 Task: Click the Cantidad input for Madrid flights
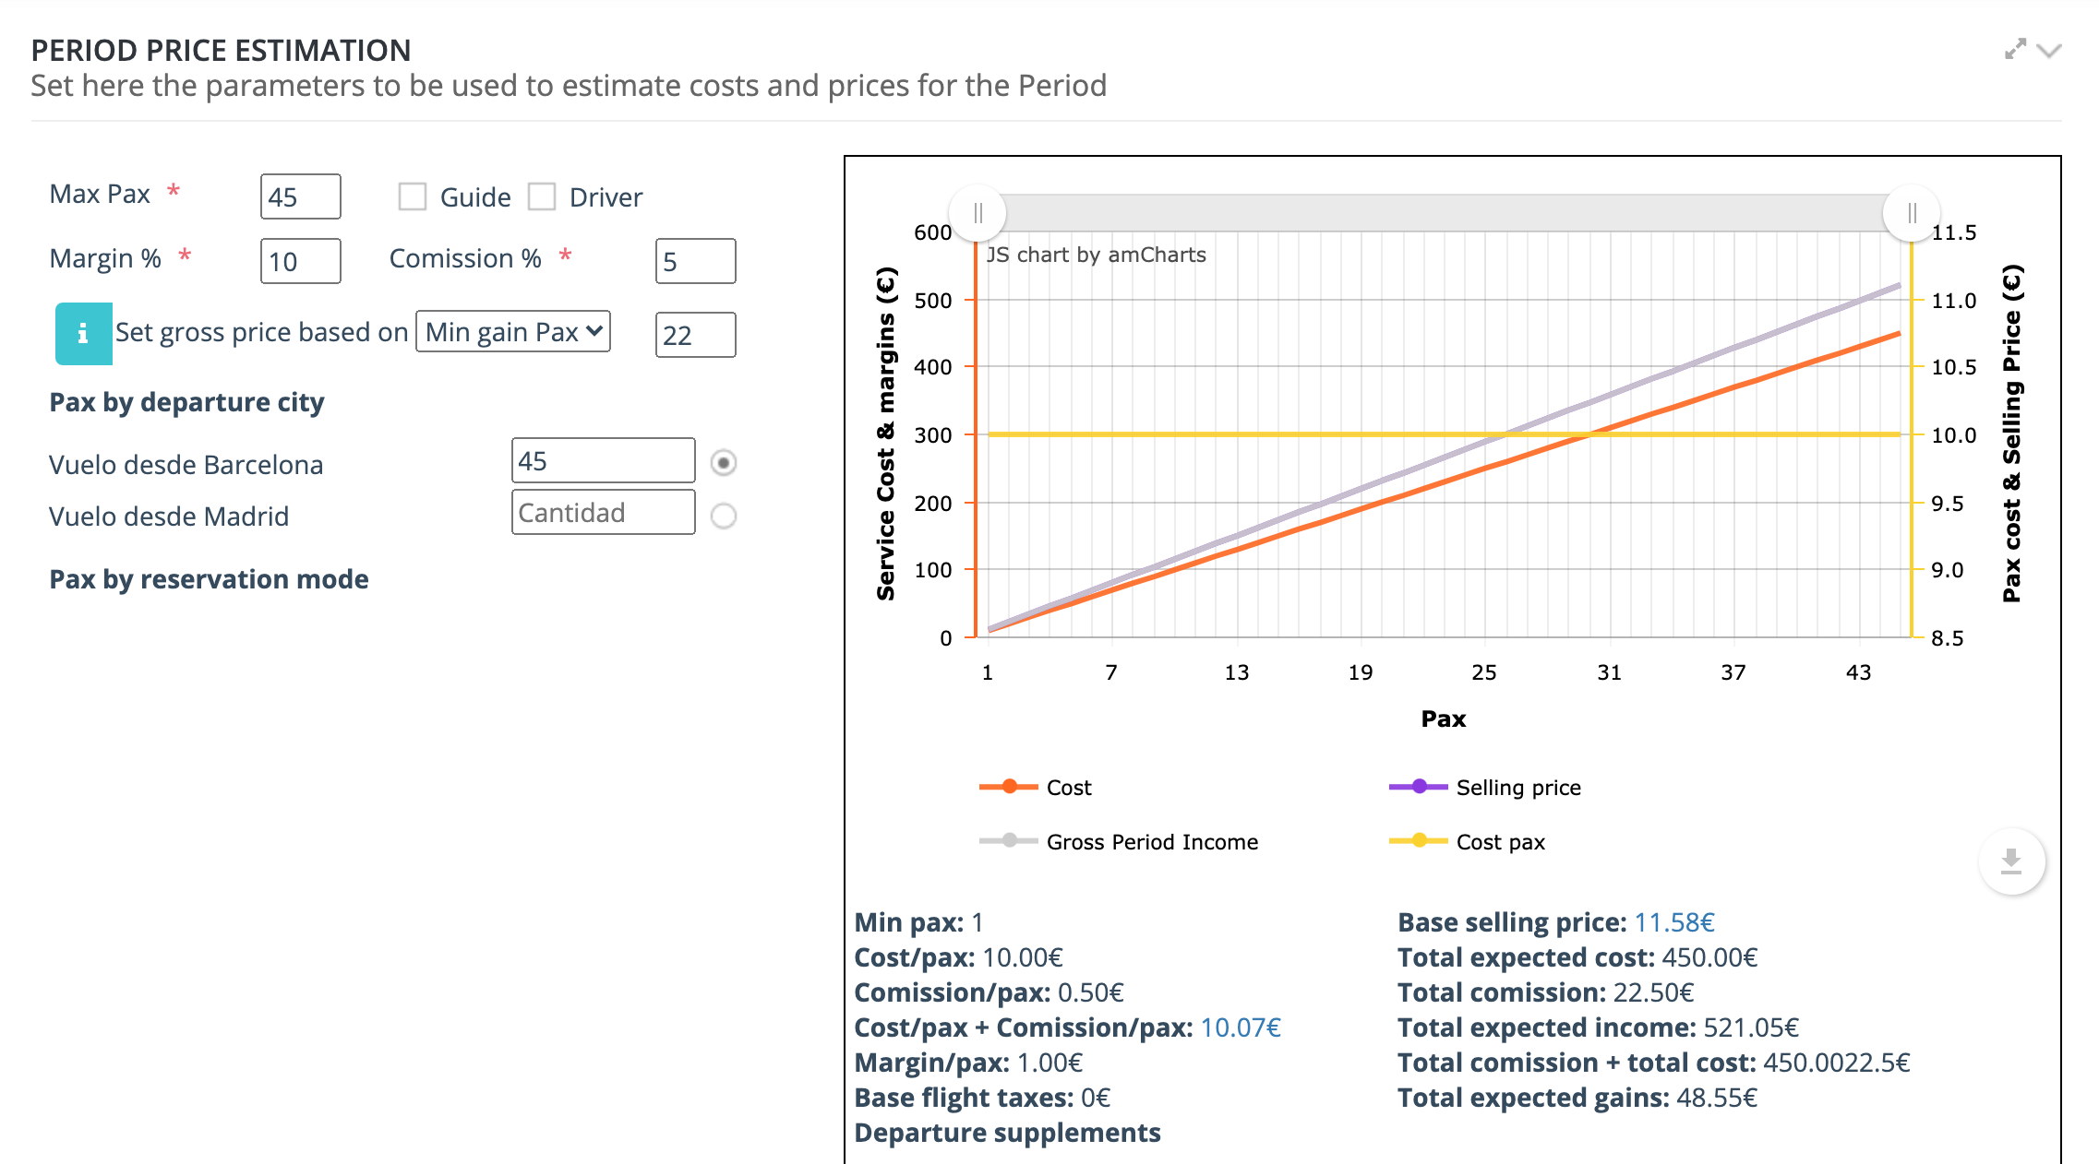[602, 512]
